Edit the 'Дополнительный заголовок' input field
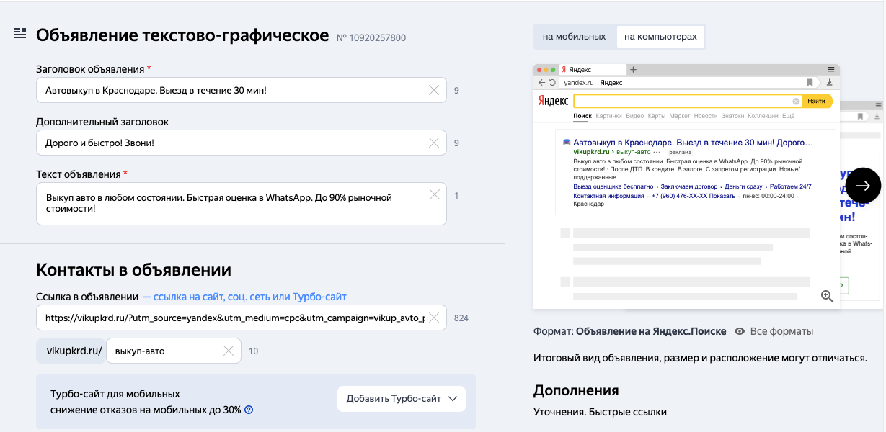This screenshot has height=432, width=886. point(231,143)
